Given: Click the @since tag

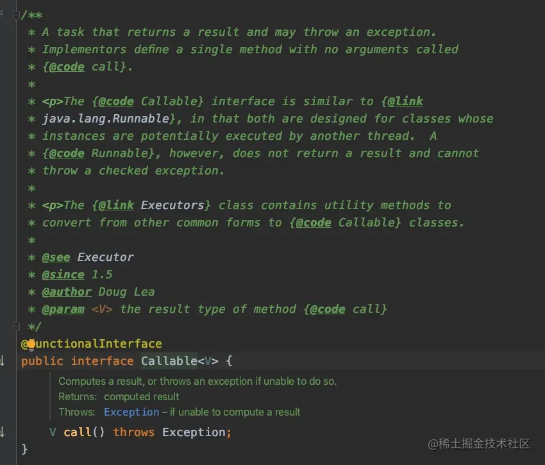Looking at the screenshot, I should click(63, 275).
